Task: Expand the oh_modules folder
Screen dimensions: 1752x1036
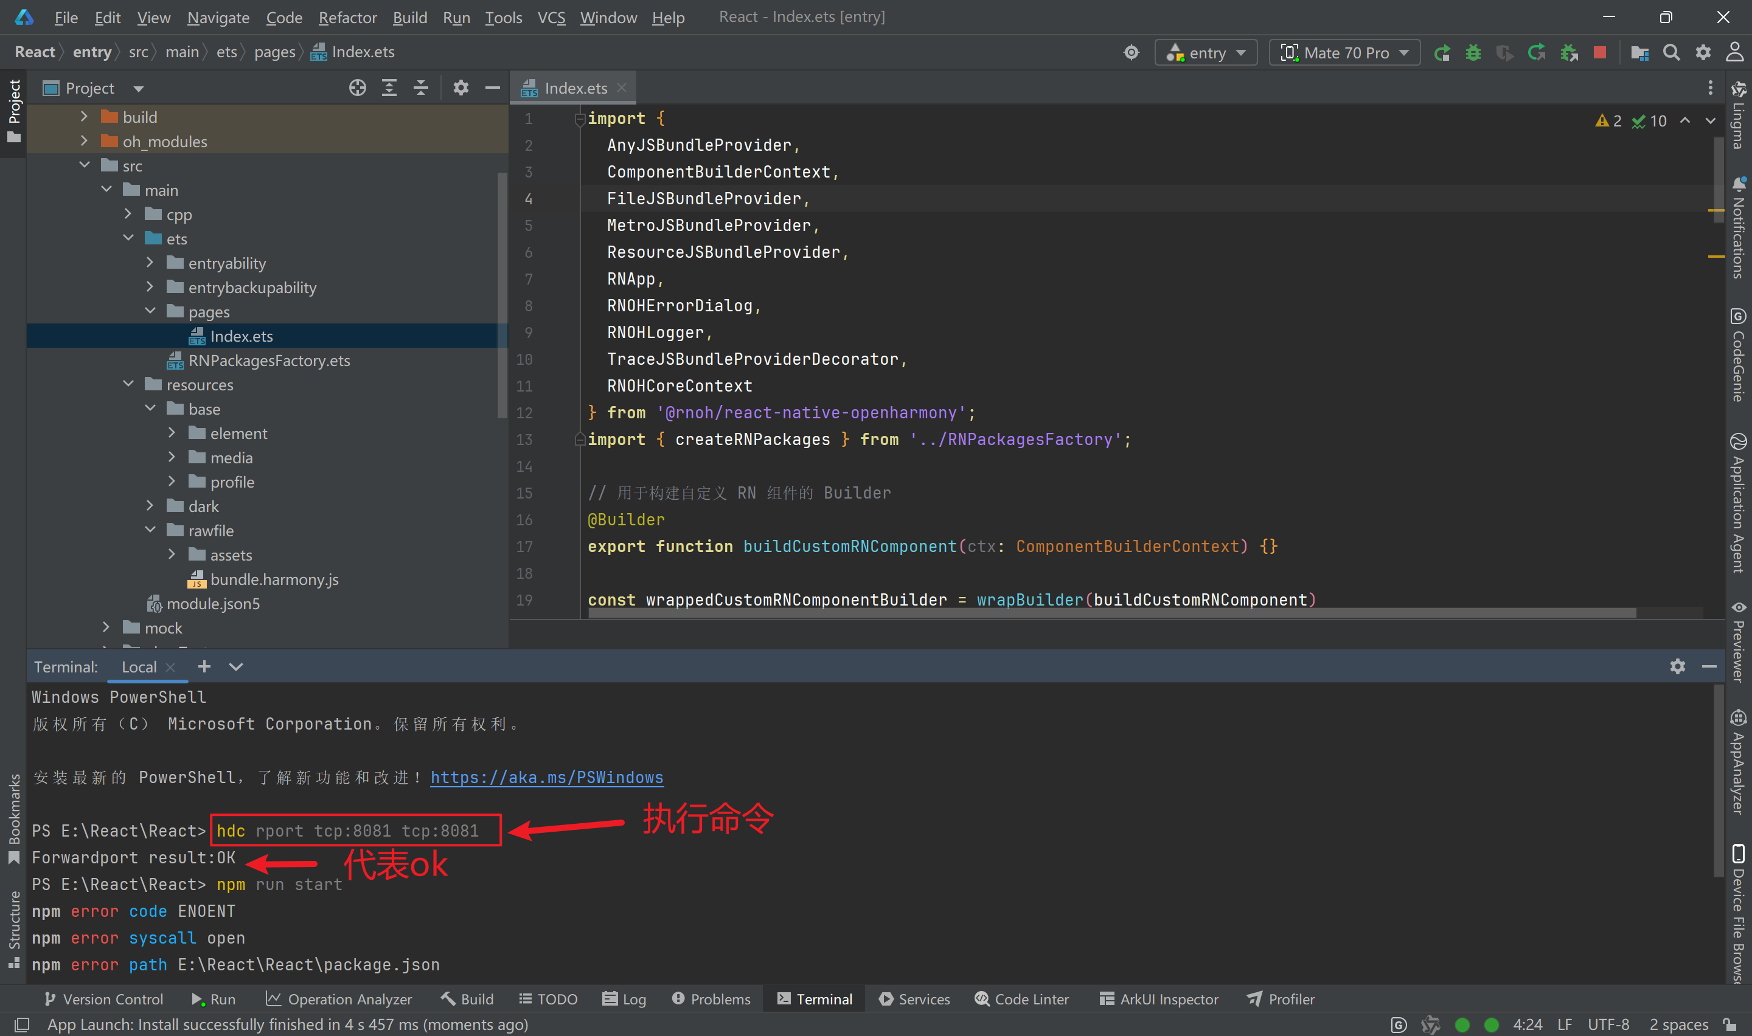Action: pyautogui.click(x=85, y=141)
